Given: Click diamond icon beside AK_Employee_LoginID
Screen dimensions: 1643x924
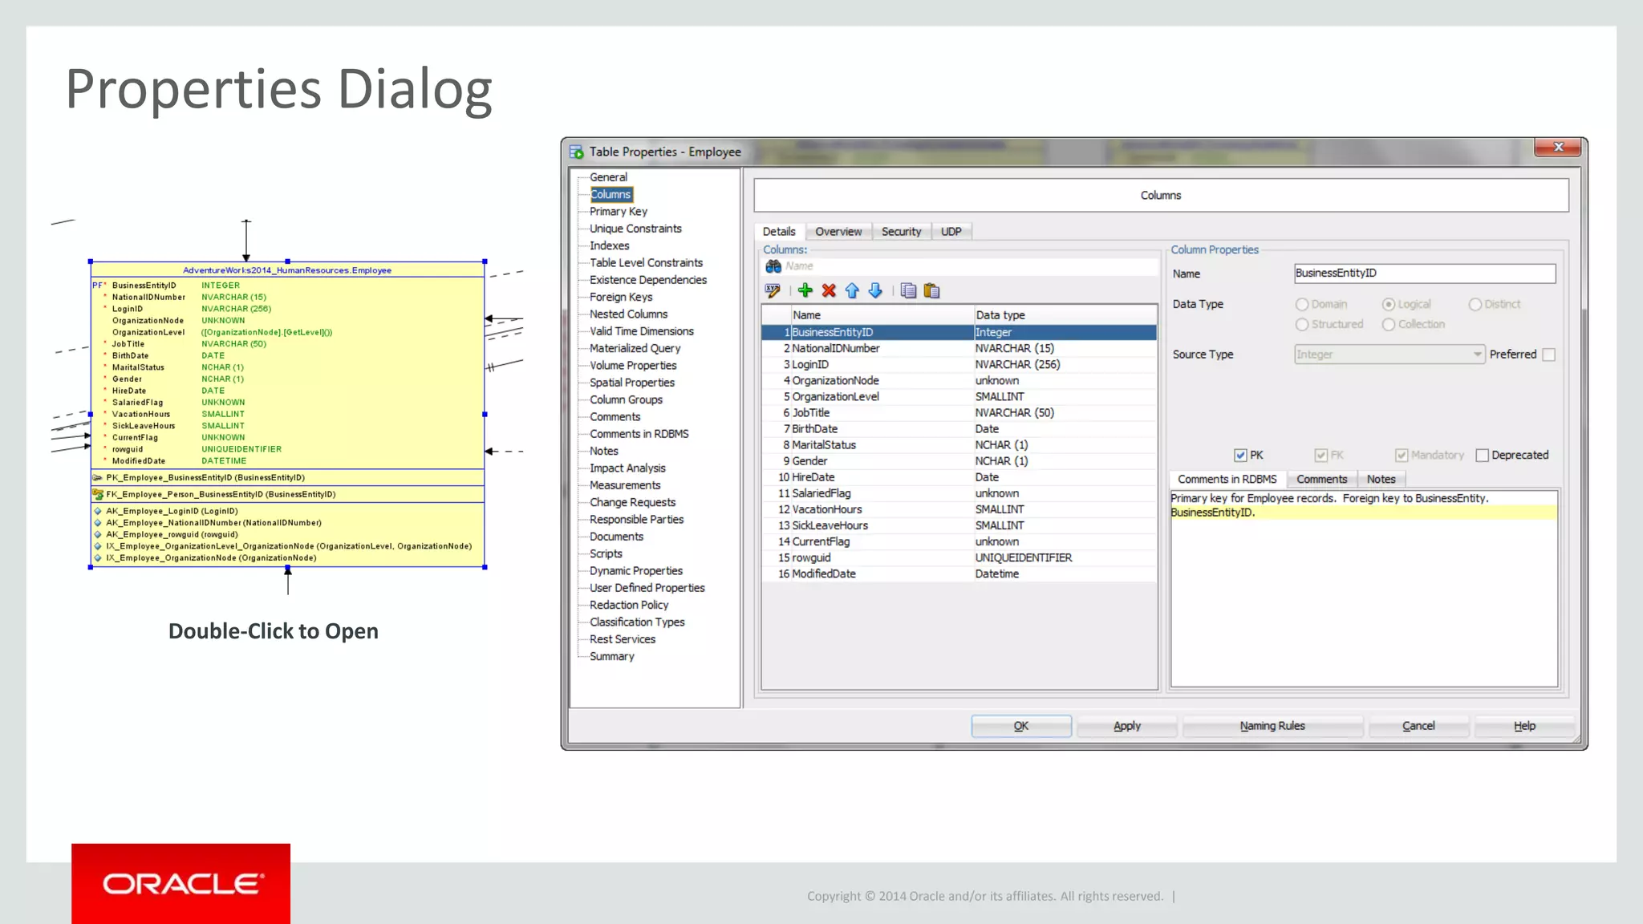Looking at the screenshot, I should 98,511.
